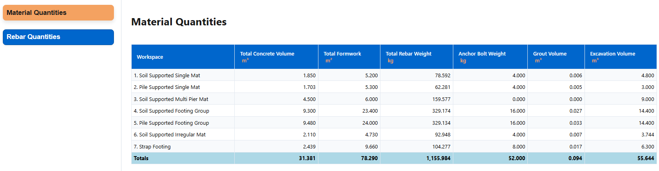Click the total excavation volume value 55.644
Viewport: 659px width, 171px height.
(645, 159)
